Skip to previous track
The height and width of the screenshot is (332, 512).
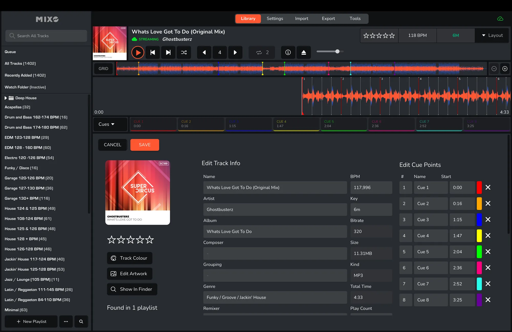(x=153, y=52)
